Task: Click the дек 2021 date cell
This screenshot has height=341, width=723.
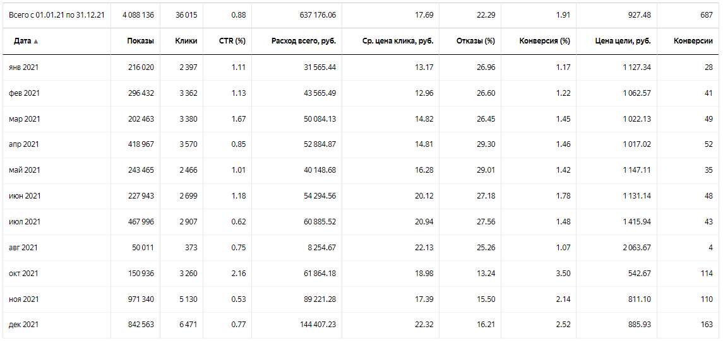Action: coord(23,325)
